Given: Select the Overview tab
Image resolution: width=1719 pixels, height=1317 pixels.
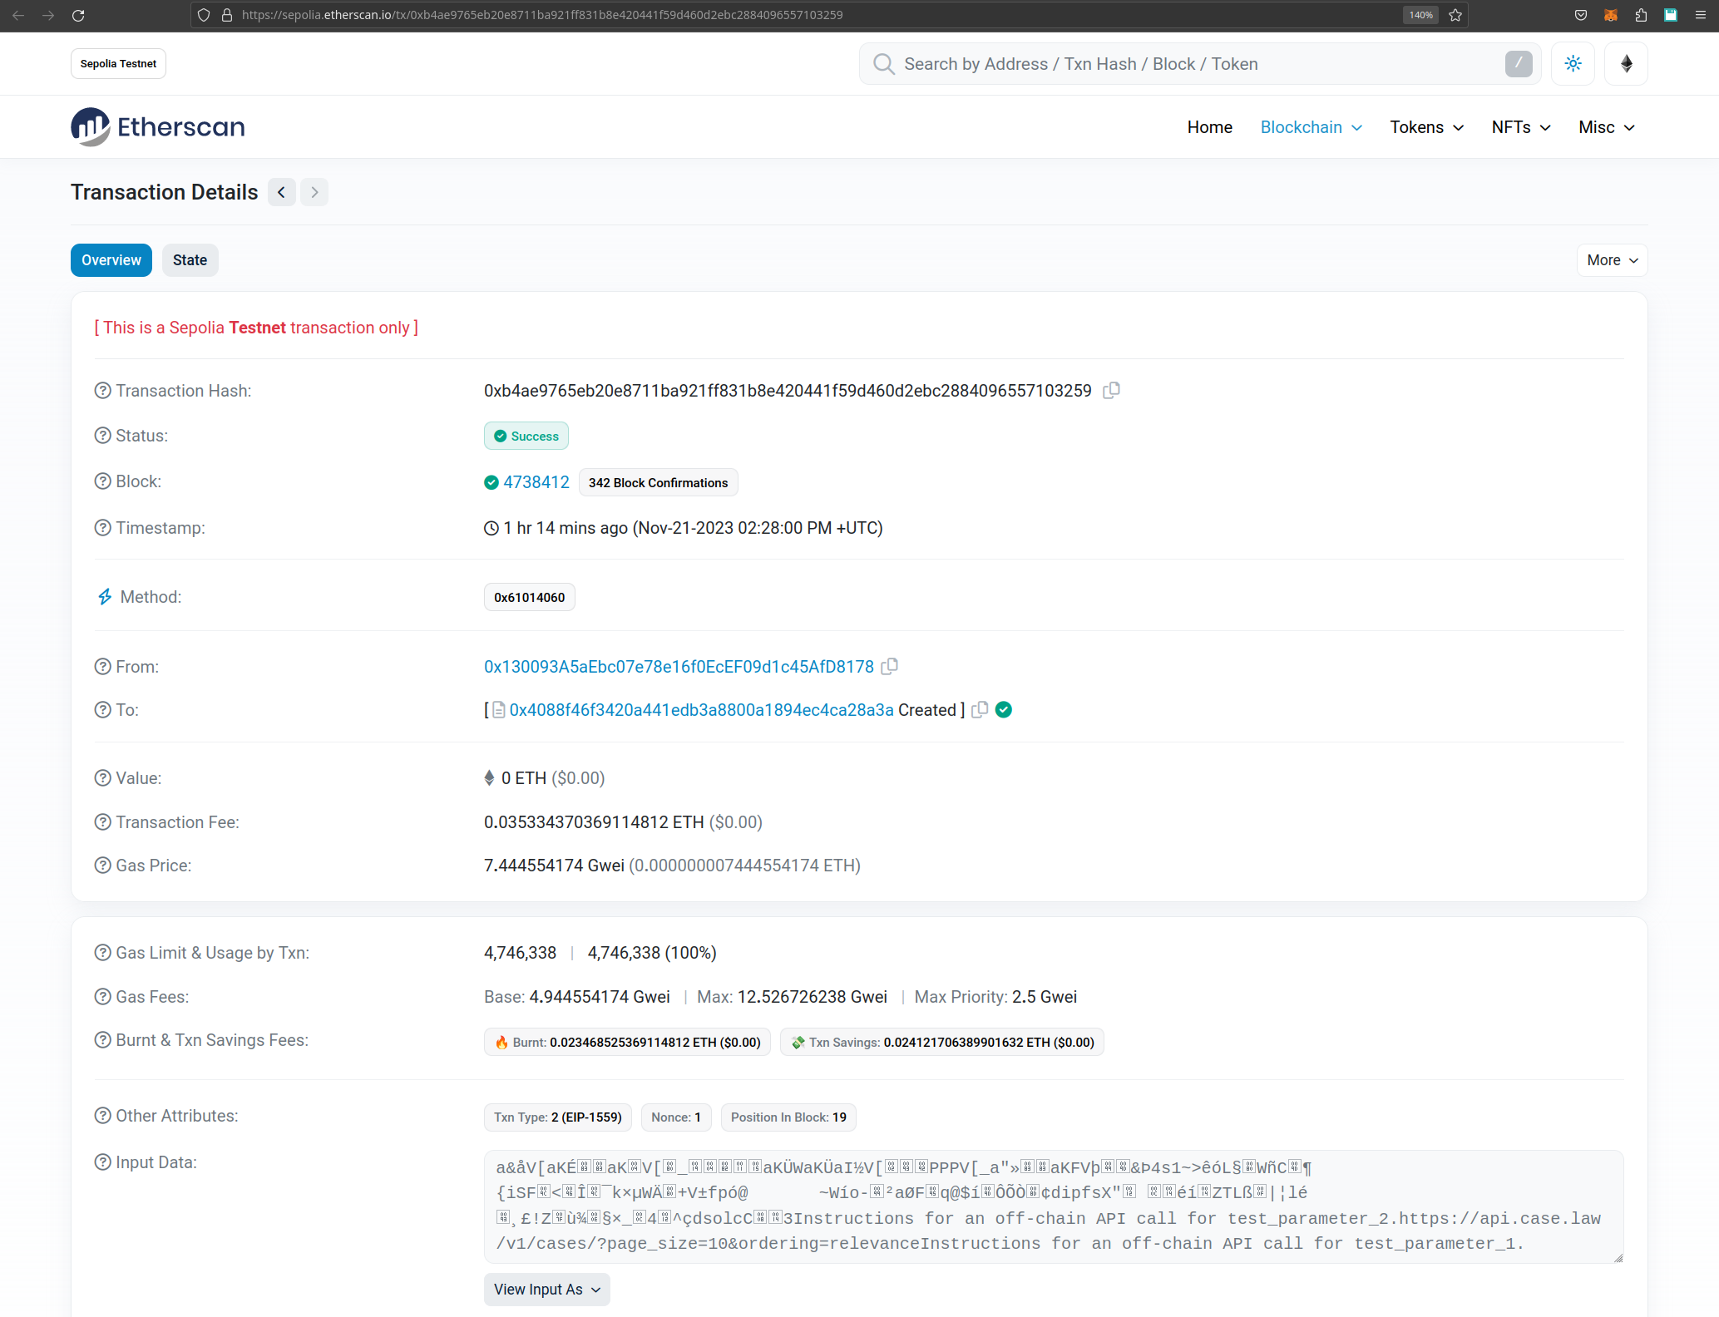Looking at the screenshot, I should coord(111,260).
